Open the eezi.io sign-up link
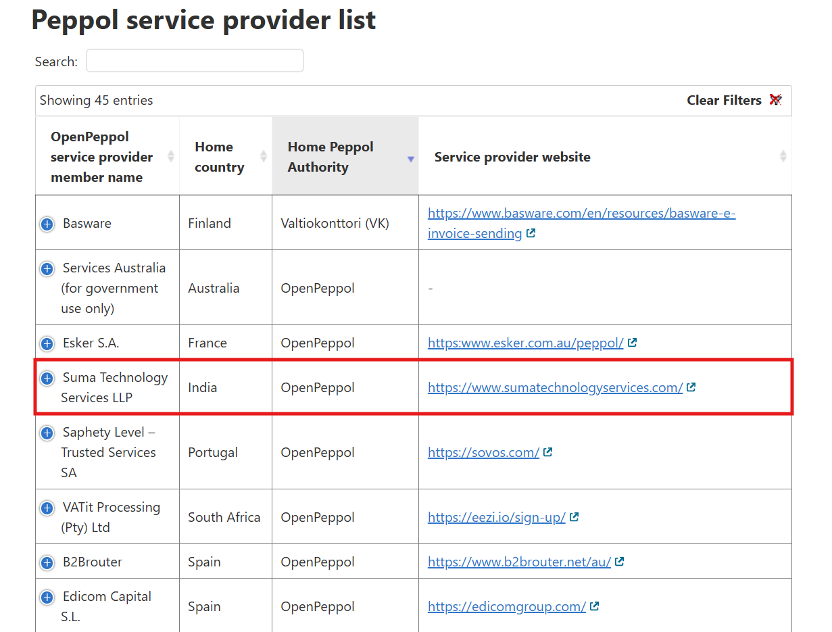This screenshot has height=632, width=832. 496,517
